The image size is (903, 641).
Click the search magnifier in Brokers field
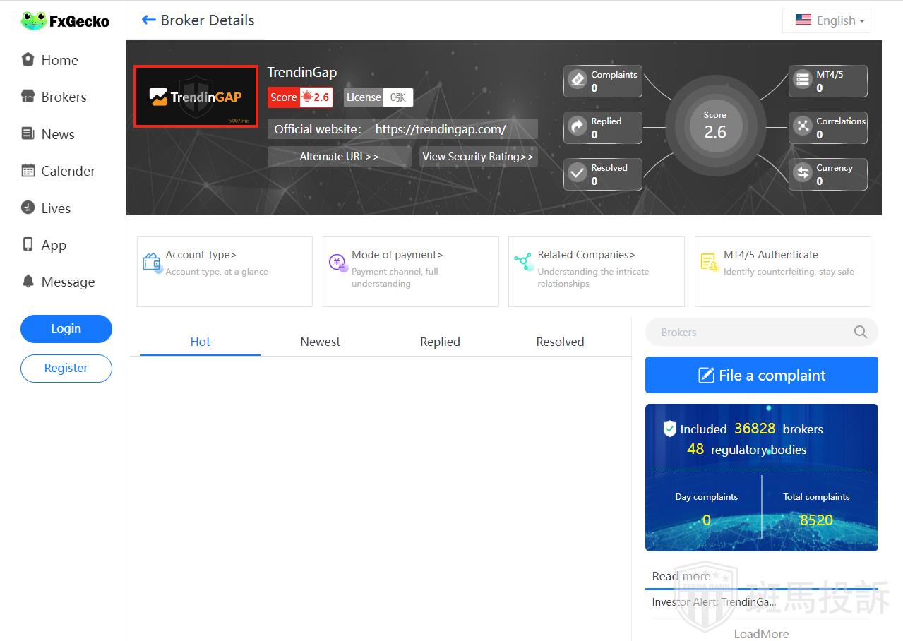tap(860, 332)
